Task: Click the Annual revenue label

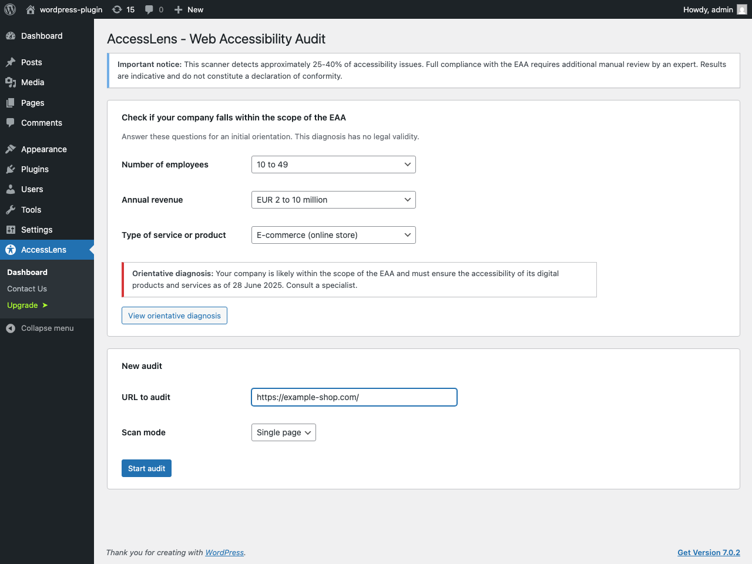Action: [152, 200]
